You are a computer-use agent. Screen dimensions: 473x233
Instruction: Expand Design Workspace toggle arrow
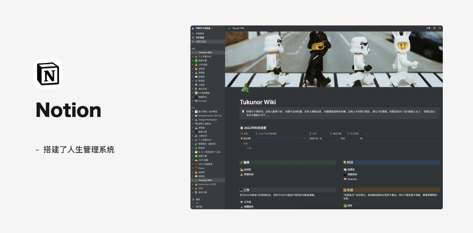coord(193,120)
